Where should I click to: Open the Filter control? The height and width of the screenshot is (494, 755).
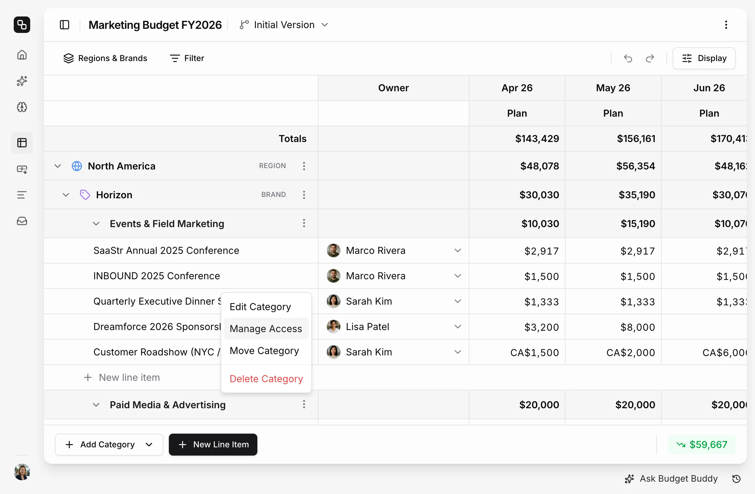click(x=187, y=58)
